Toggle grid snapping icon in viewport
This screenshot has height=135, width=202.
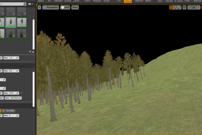[194, 7]
